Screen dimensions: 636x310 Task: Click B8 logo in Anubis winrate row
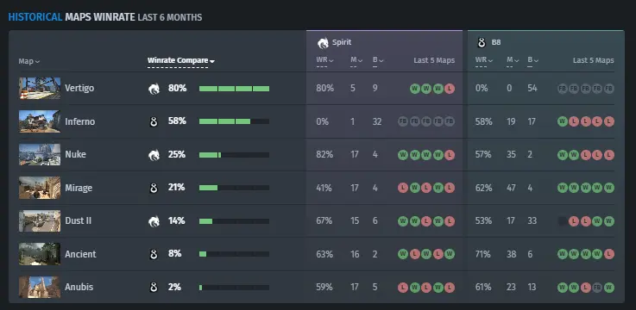pos(154,288)
